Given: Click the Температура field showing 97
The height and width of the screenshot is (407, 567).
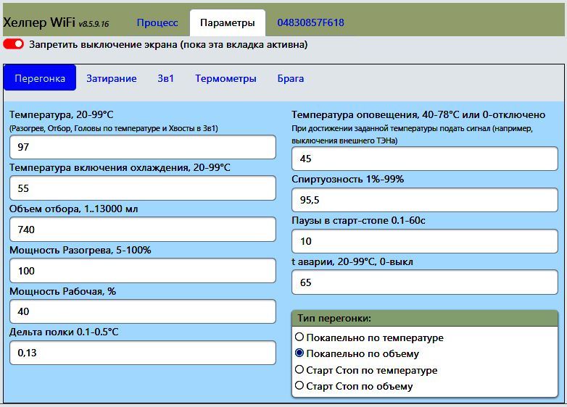Looking at the screenshot, I should 142,147.
